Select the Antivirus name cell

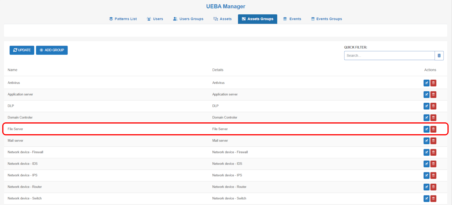(14, 83)
